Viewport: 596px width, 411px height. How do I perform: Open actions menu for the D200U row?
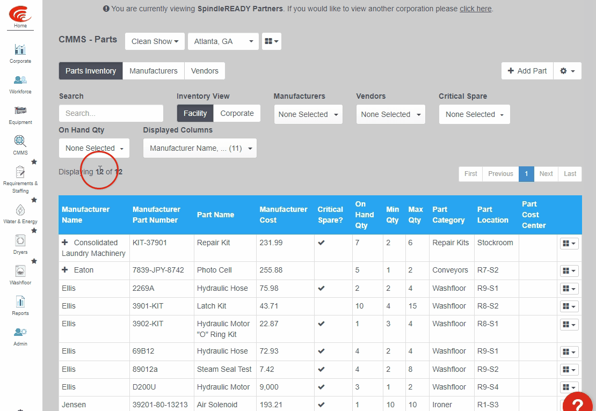pos(569,387)
